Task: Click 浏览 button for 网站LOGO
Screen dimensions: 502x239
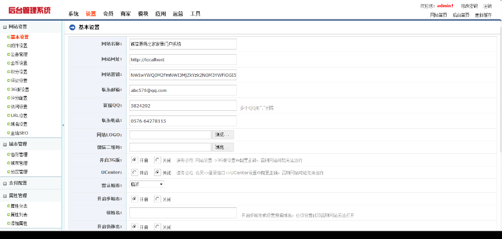Action: pos(223,135)
